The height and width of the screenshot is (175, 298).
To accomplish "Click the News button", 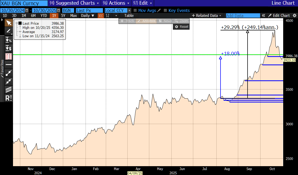I will [x=165, y=21].
